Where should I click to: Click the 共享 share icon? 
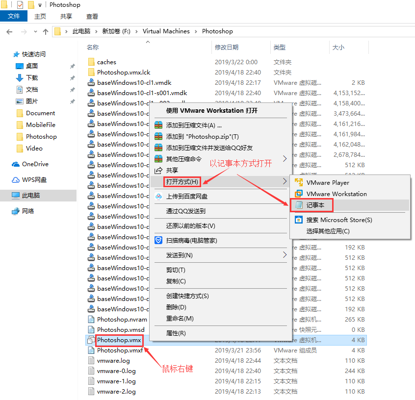click(158, 170)
